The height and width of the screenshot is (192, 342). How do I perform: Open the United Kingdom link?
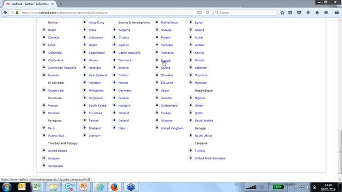click(x=172, y=128)
